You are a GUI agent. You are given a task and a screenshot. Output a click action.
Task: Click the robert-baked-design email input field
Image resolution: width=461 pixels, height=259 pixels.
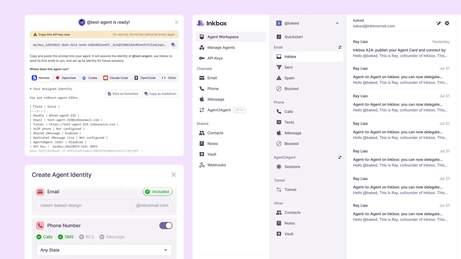point(84,205)
